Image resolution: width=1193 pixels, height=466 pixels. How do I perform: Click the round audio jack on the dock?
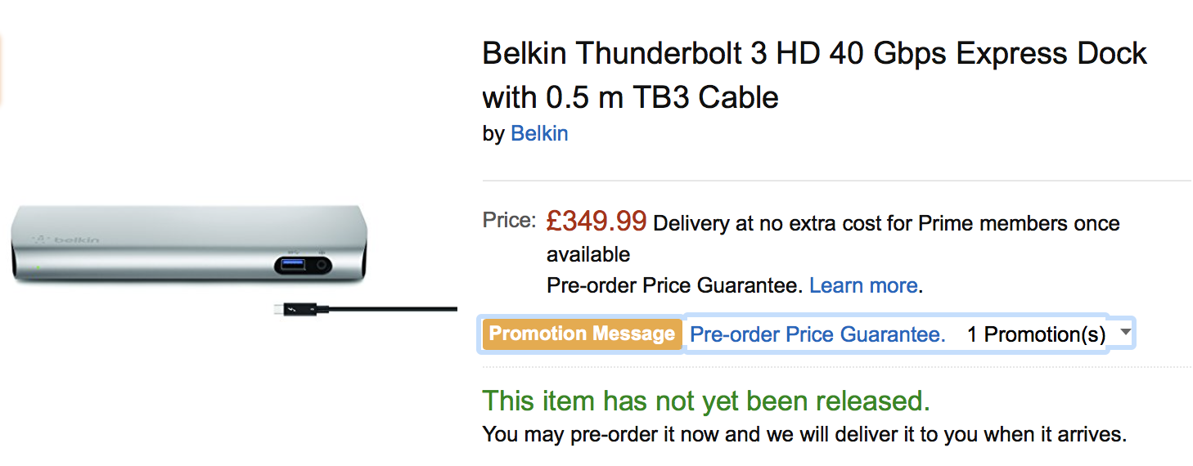click(321, 265)
